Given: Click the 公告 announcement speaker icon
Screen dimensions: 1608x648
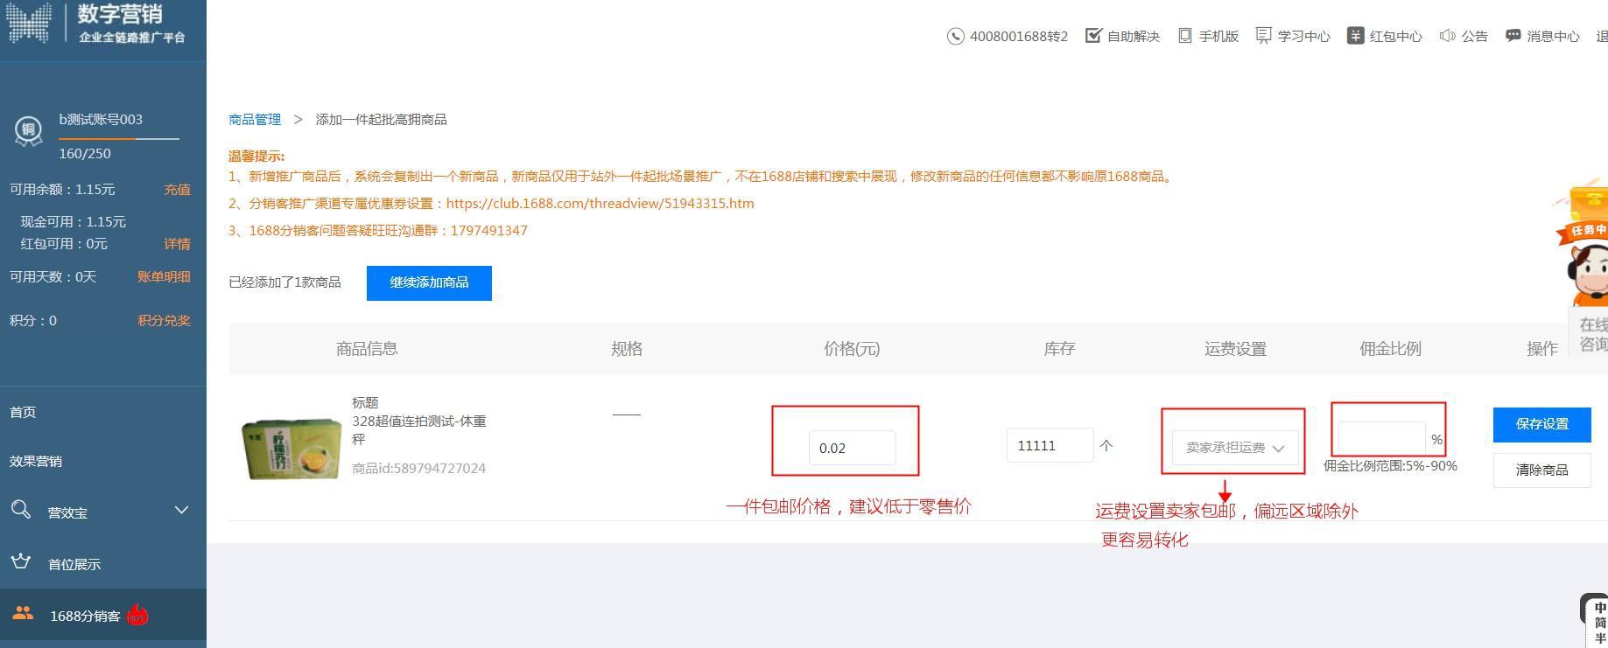Looking at the screenshot, I should [1447, 35].
